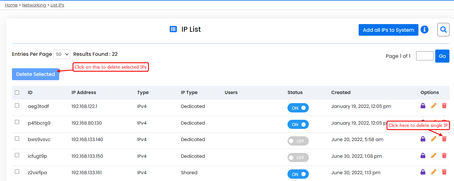
Task: Open the Entries Per Page dropdown
Action: click(62, 54)
